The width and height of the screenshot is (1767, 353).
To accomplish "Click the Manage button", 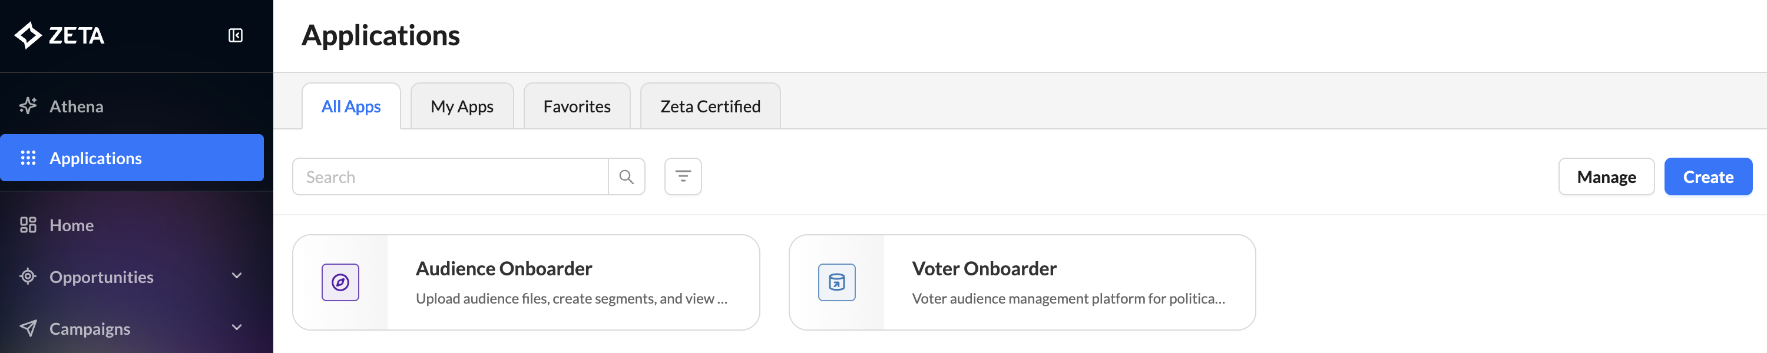I will pos(1606,177).
